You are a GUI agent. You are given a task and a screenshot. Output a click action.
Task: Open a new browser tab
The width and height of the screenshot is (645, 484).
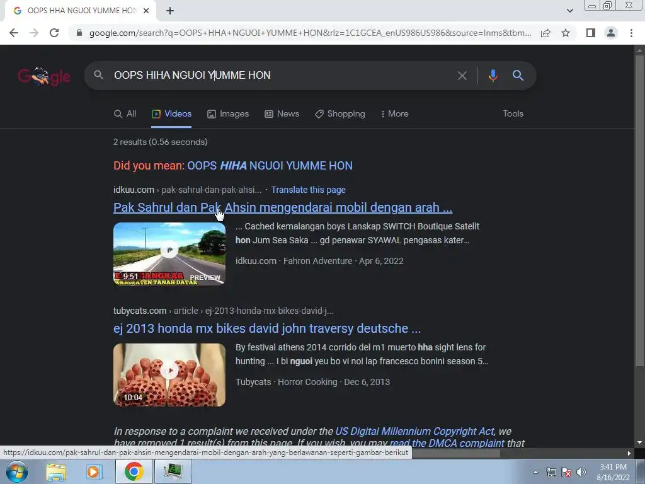point(170,11)
